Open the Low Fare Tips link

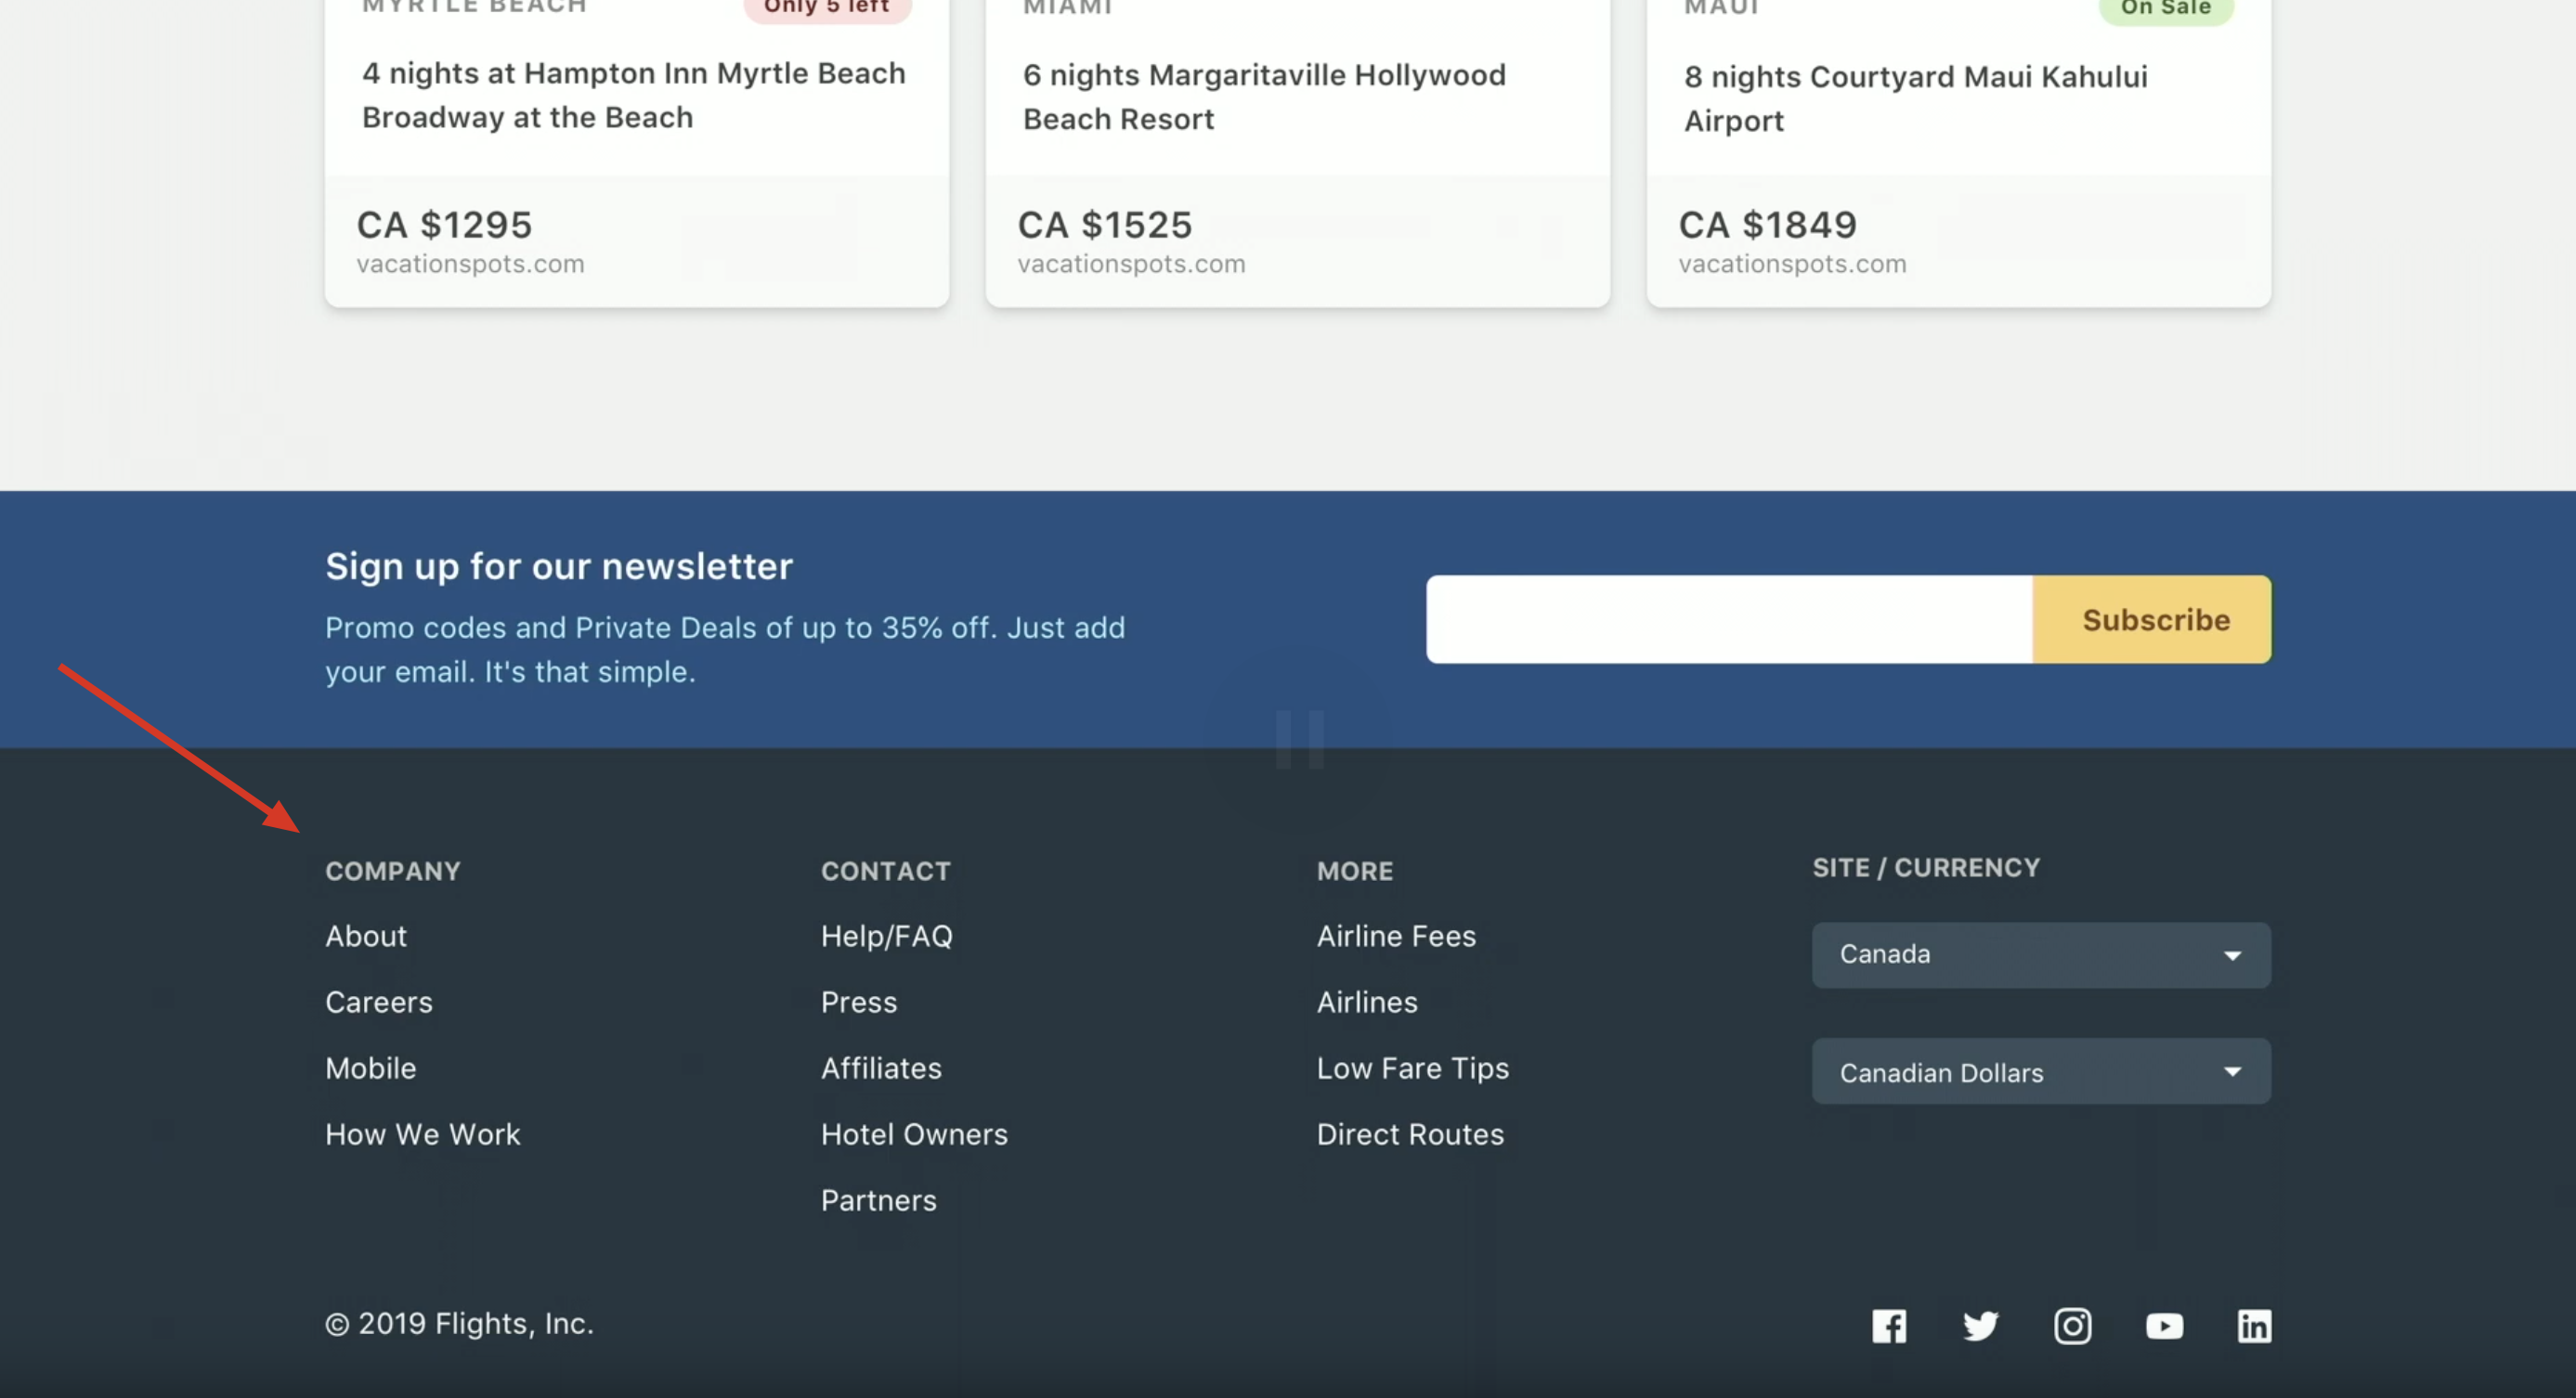[x=1412, y=1068]
